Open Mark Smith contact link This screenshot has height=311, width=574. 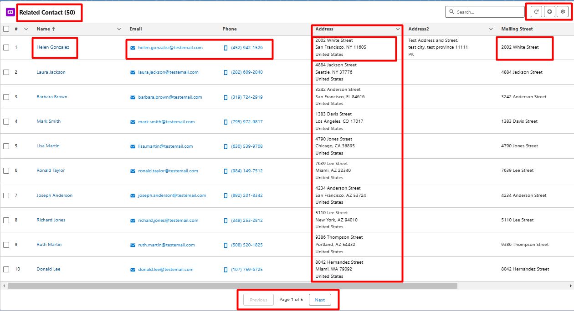49,121
